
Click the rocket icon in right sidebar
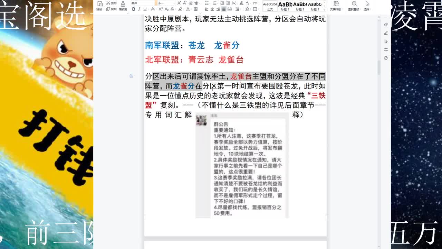pos(386,25)
